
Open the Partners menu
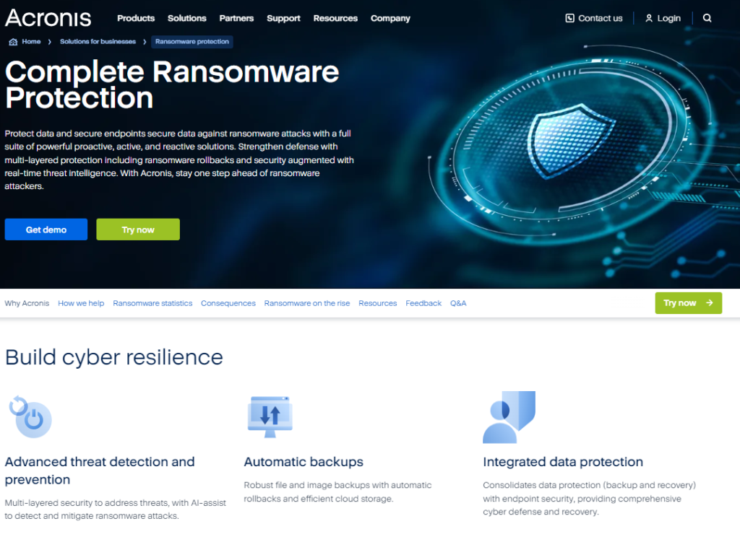pyautogui.click(x=236, y=18)
